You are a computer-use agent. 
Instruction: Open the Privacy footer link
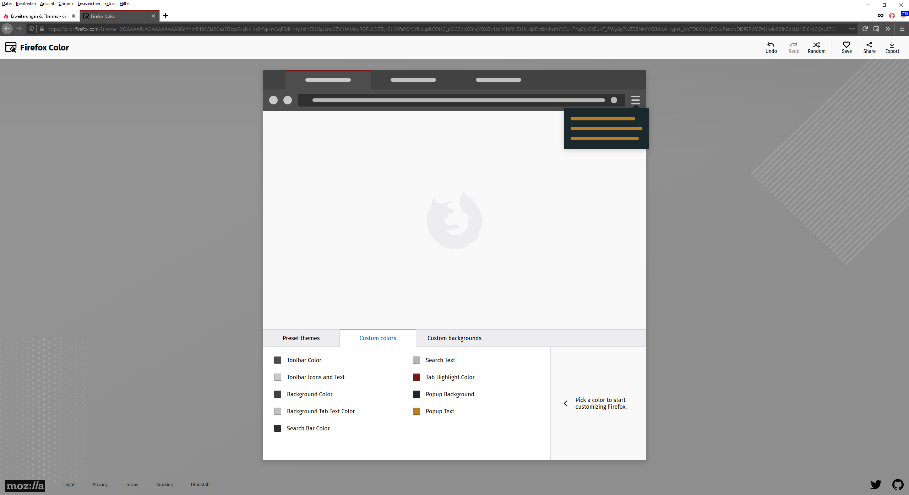point(100,484)
